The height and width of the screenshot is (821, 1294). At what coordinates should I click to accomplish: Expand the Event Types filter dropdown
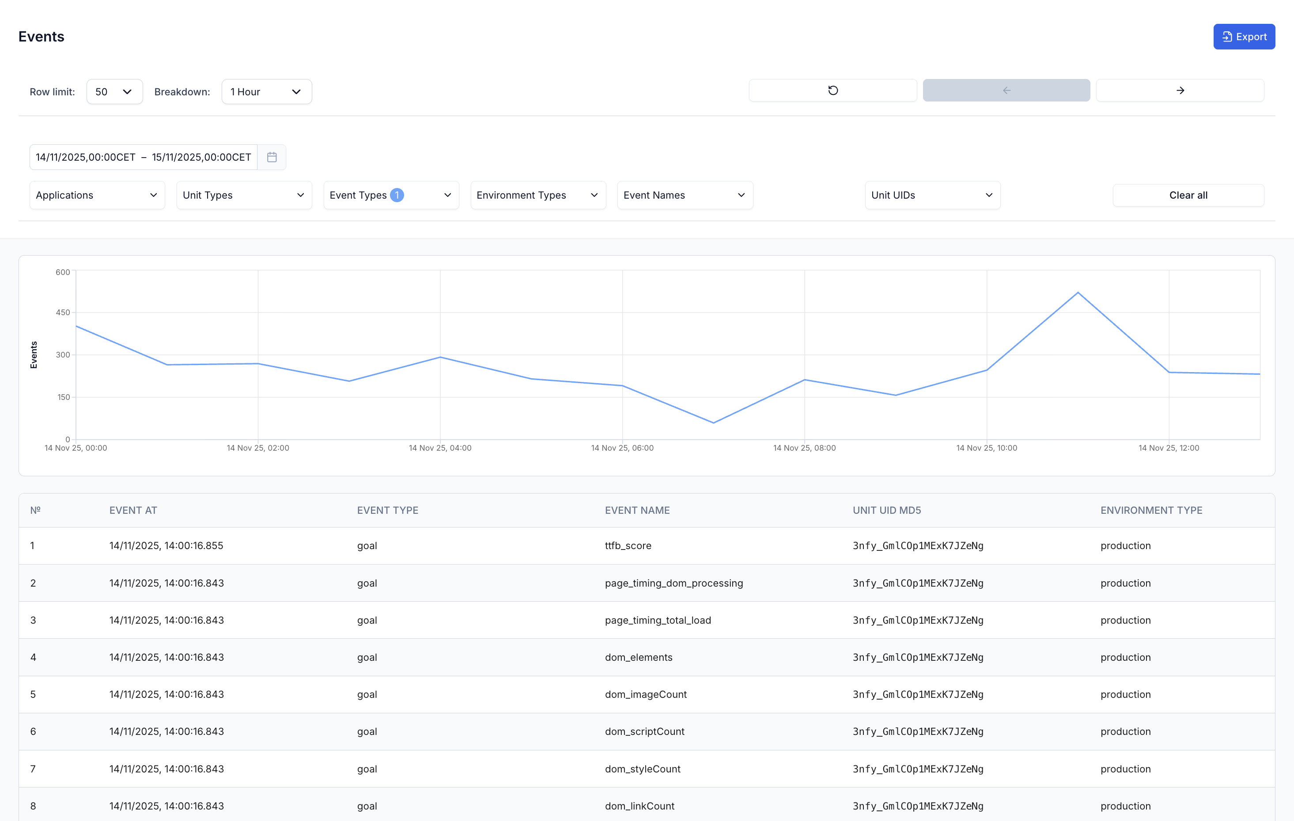pyautogui.click(x=391, y=196)
